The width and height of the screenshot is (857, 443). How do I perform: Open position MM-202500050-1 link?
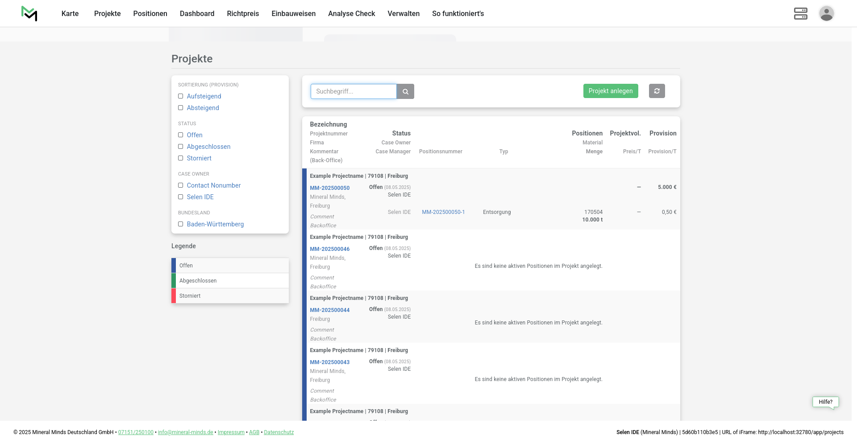443,212
